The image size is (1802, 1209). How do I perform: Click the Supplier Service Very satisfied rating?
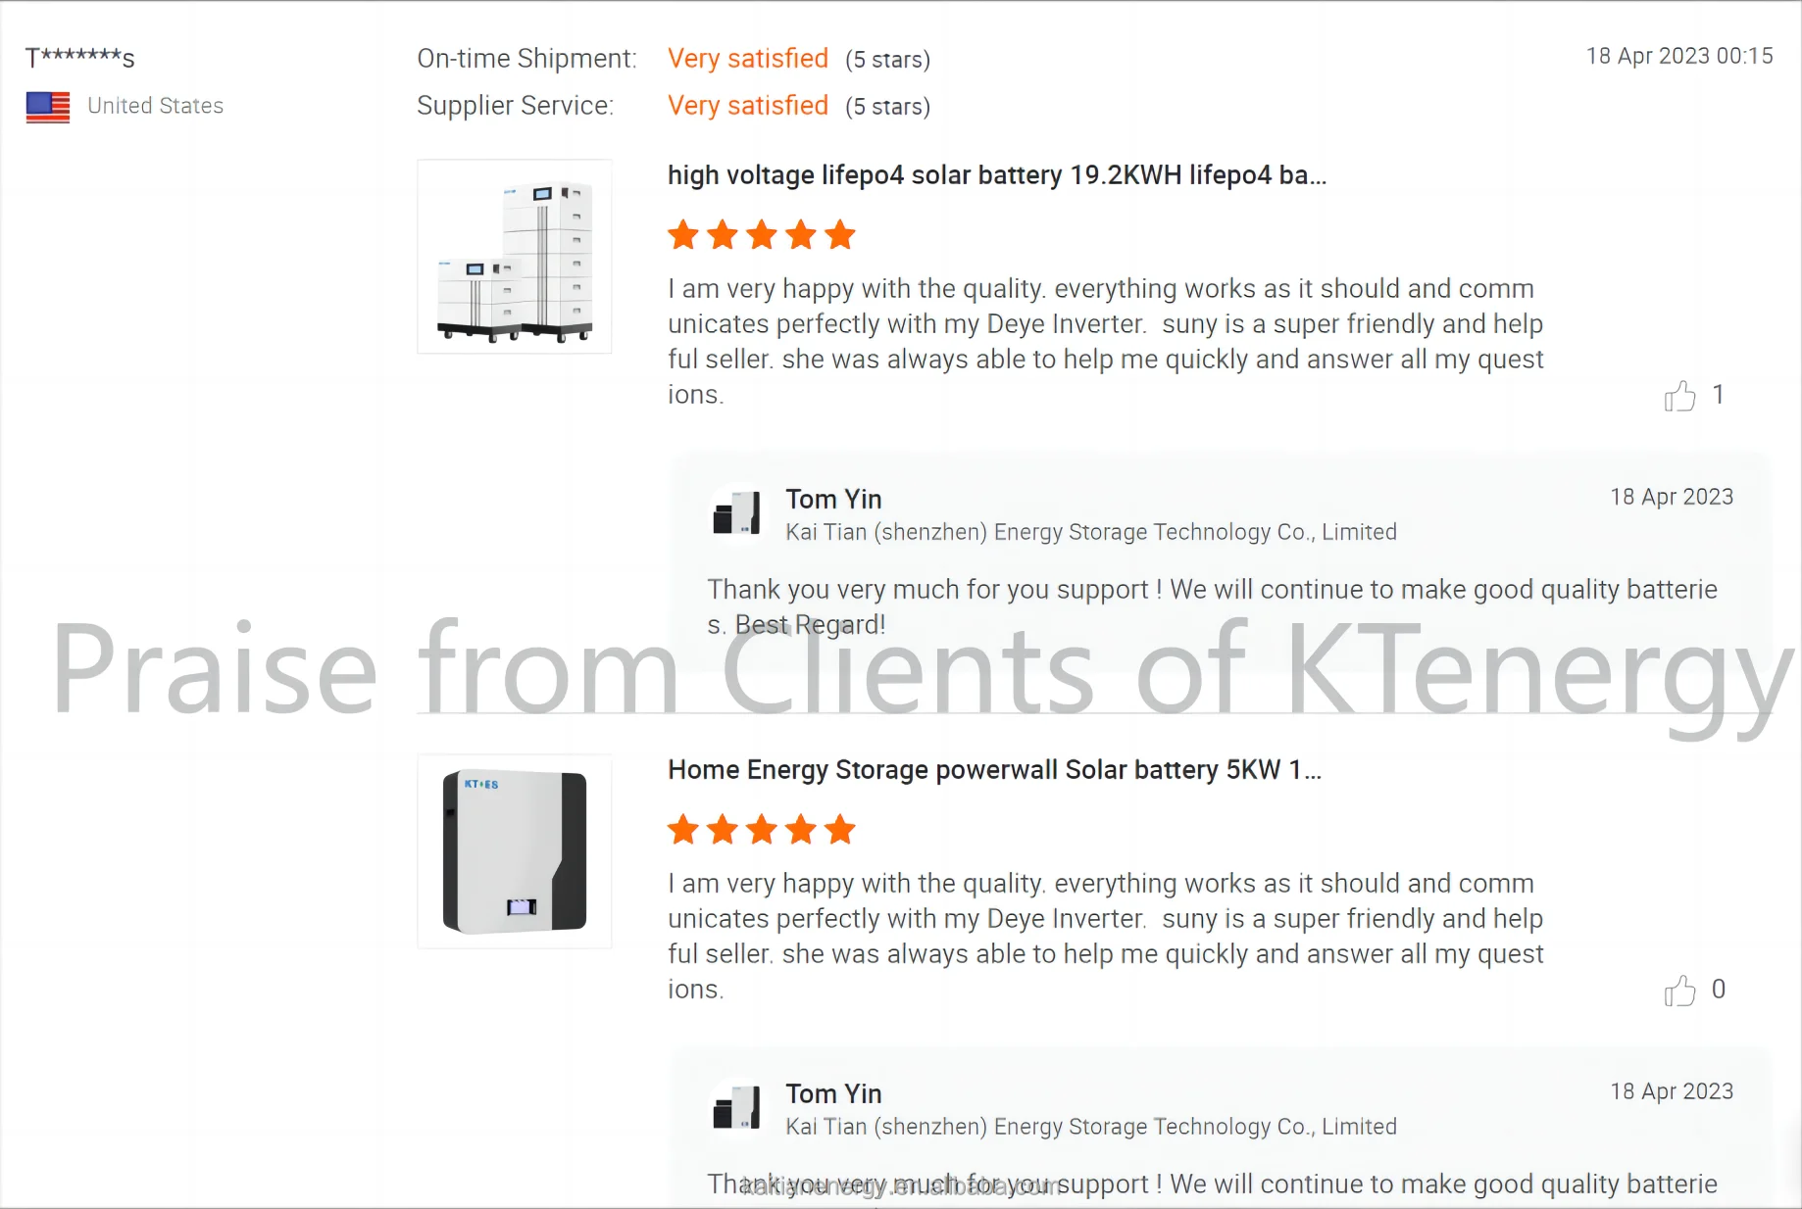pos(748,106)
